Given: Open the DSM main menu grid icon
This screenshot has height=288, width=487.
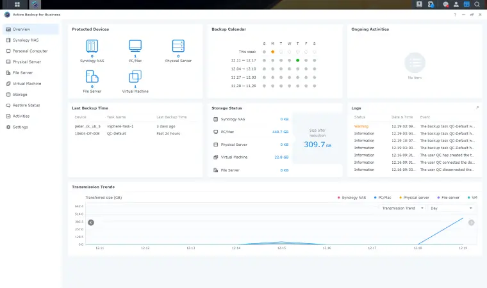Looking at the screenshot, I should [x=17, y=4].
